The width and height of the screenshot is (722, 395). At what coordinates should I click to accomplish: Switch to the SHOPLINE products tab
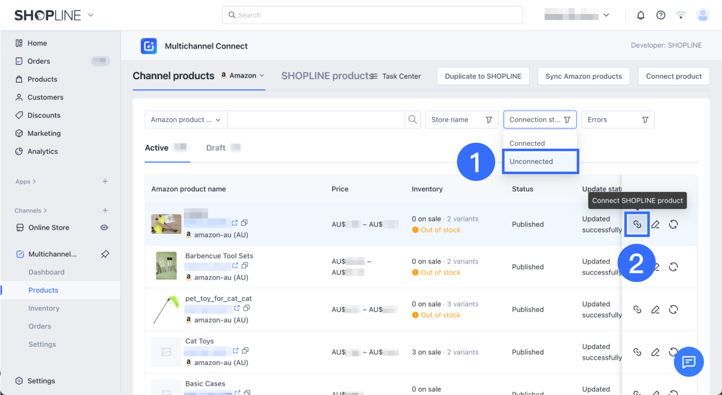tap(327, 76)
